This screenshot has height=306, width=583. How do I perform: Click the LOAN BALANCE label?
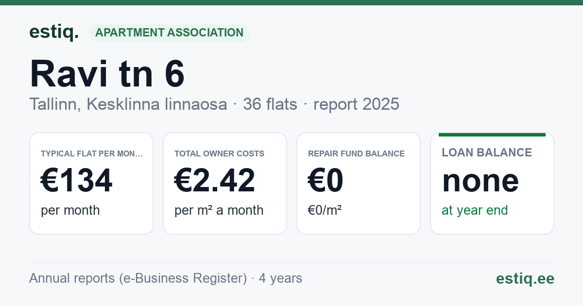(487, 153)
